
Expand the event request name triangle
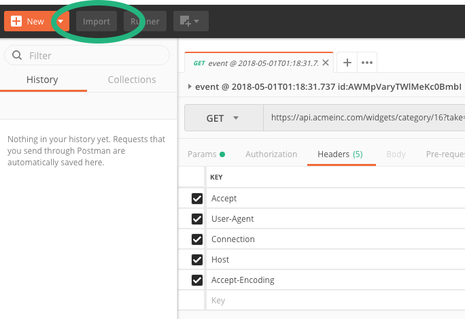coord(190,86)
